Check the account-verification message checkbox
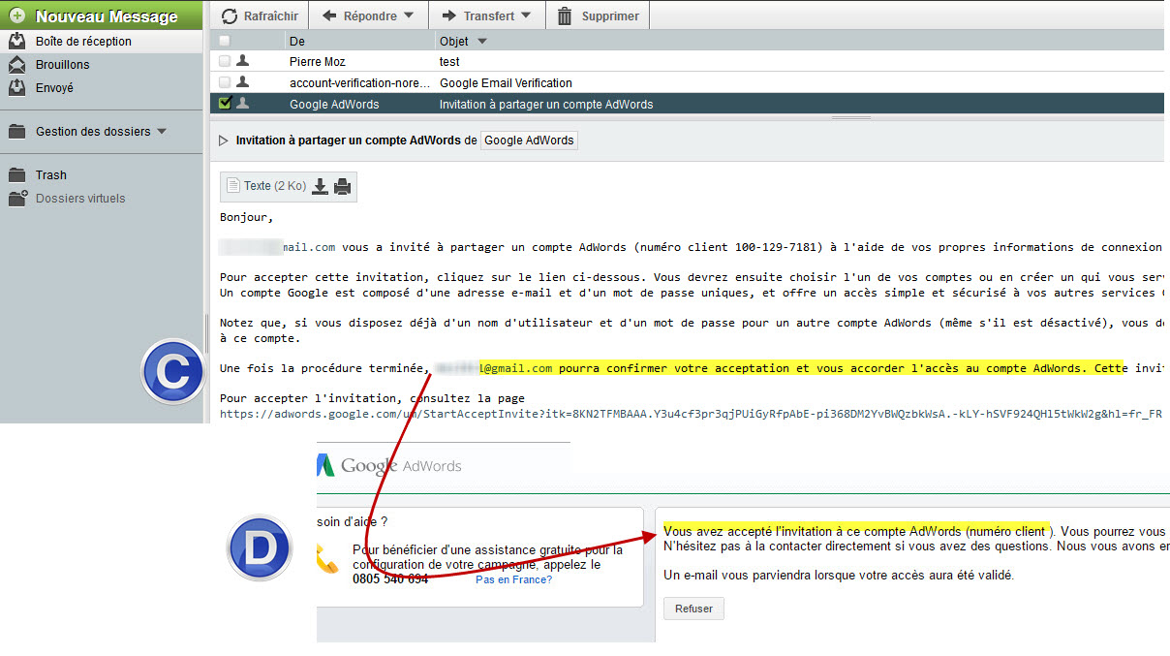This screenshot has width=1170, height=656. [225, 83]
